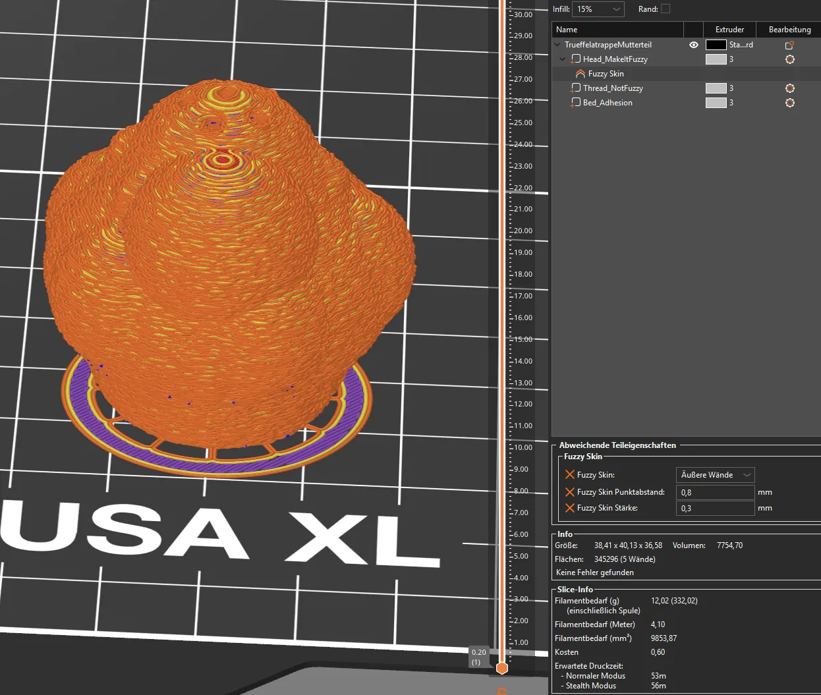Collapse the TrueffelatrappeMutterteil tree node
821x695 pixels.
pos(557,45)
